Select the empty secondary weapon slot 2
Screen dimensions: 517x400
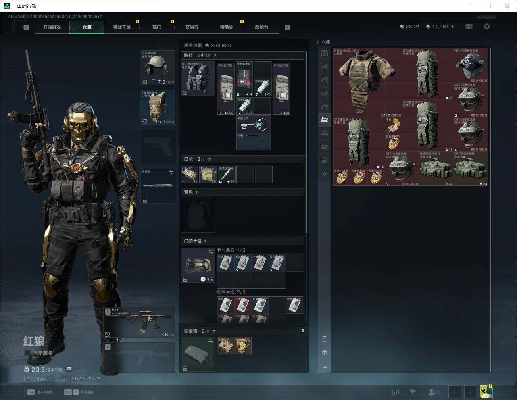pyautogui.click(x=140, y=358)
